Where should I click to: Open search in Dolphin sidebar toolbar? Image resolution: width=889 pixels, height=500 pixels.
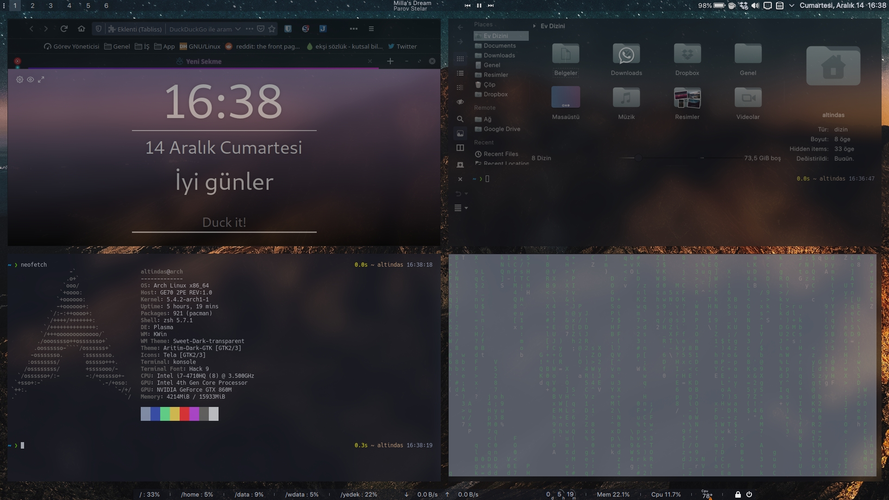coord(460,119)
